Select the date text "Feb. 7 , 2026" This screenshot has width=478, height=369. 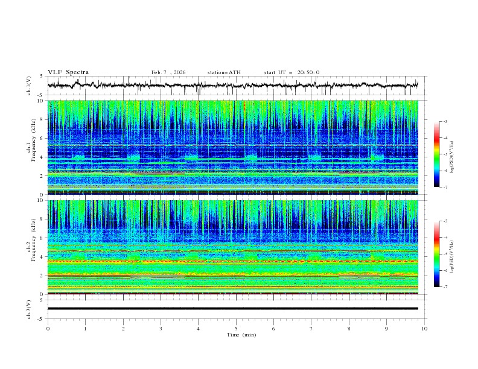[168, 72]
